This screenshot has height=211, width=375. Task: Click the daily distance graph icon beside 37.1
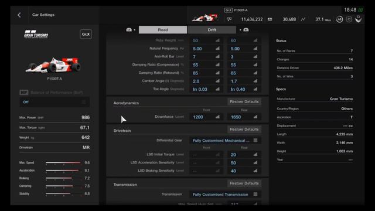click(x=303, y=19)
